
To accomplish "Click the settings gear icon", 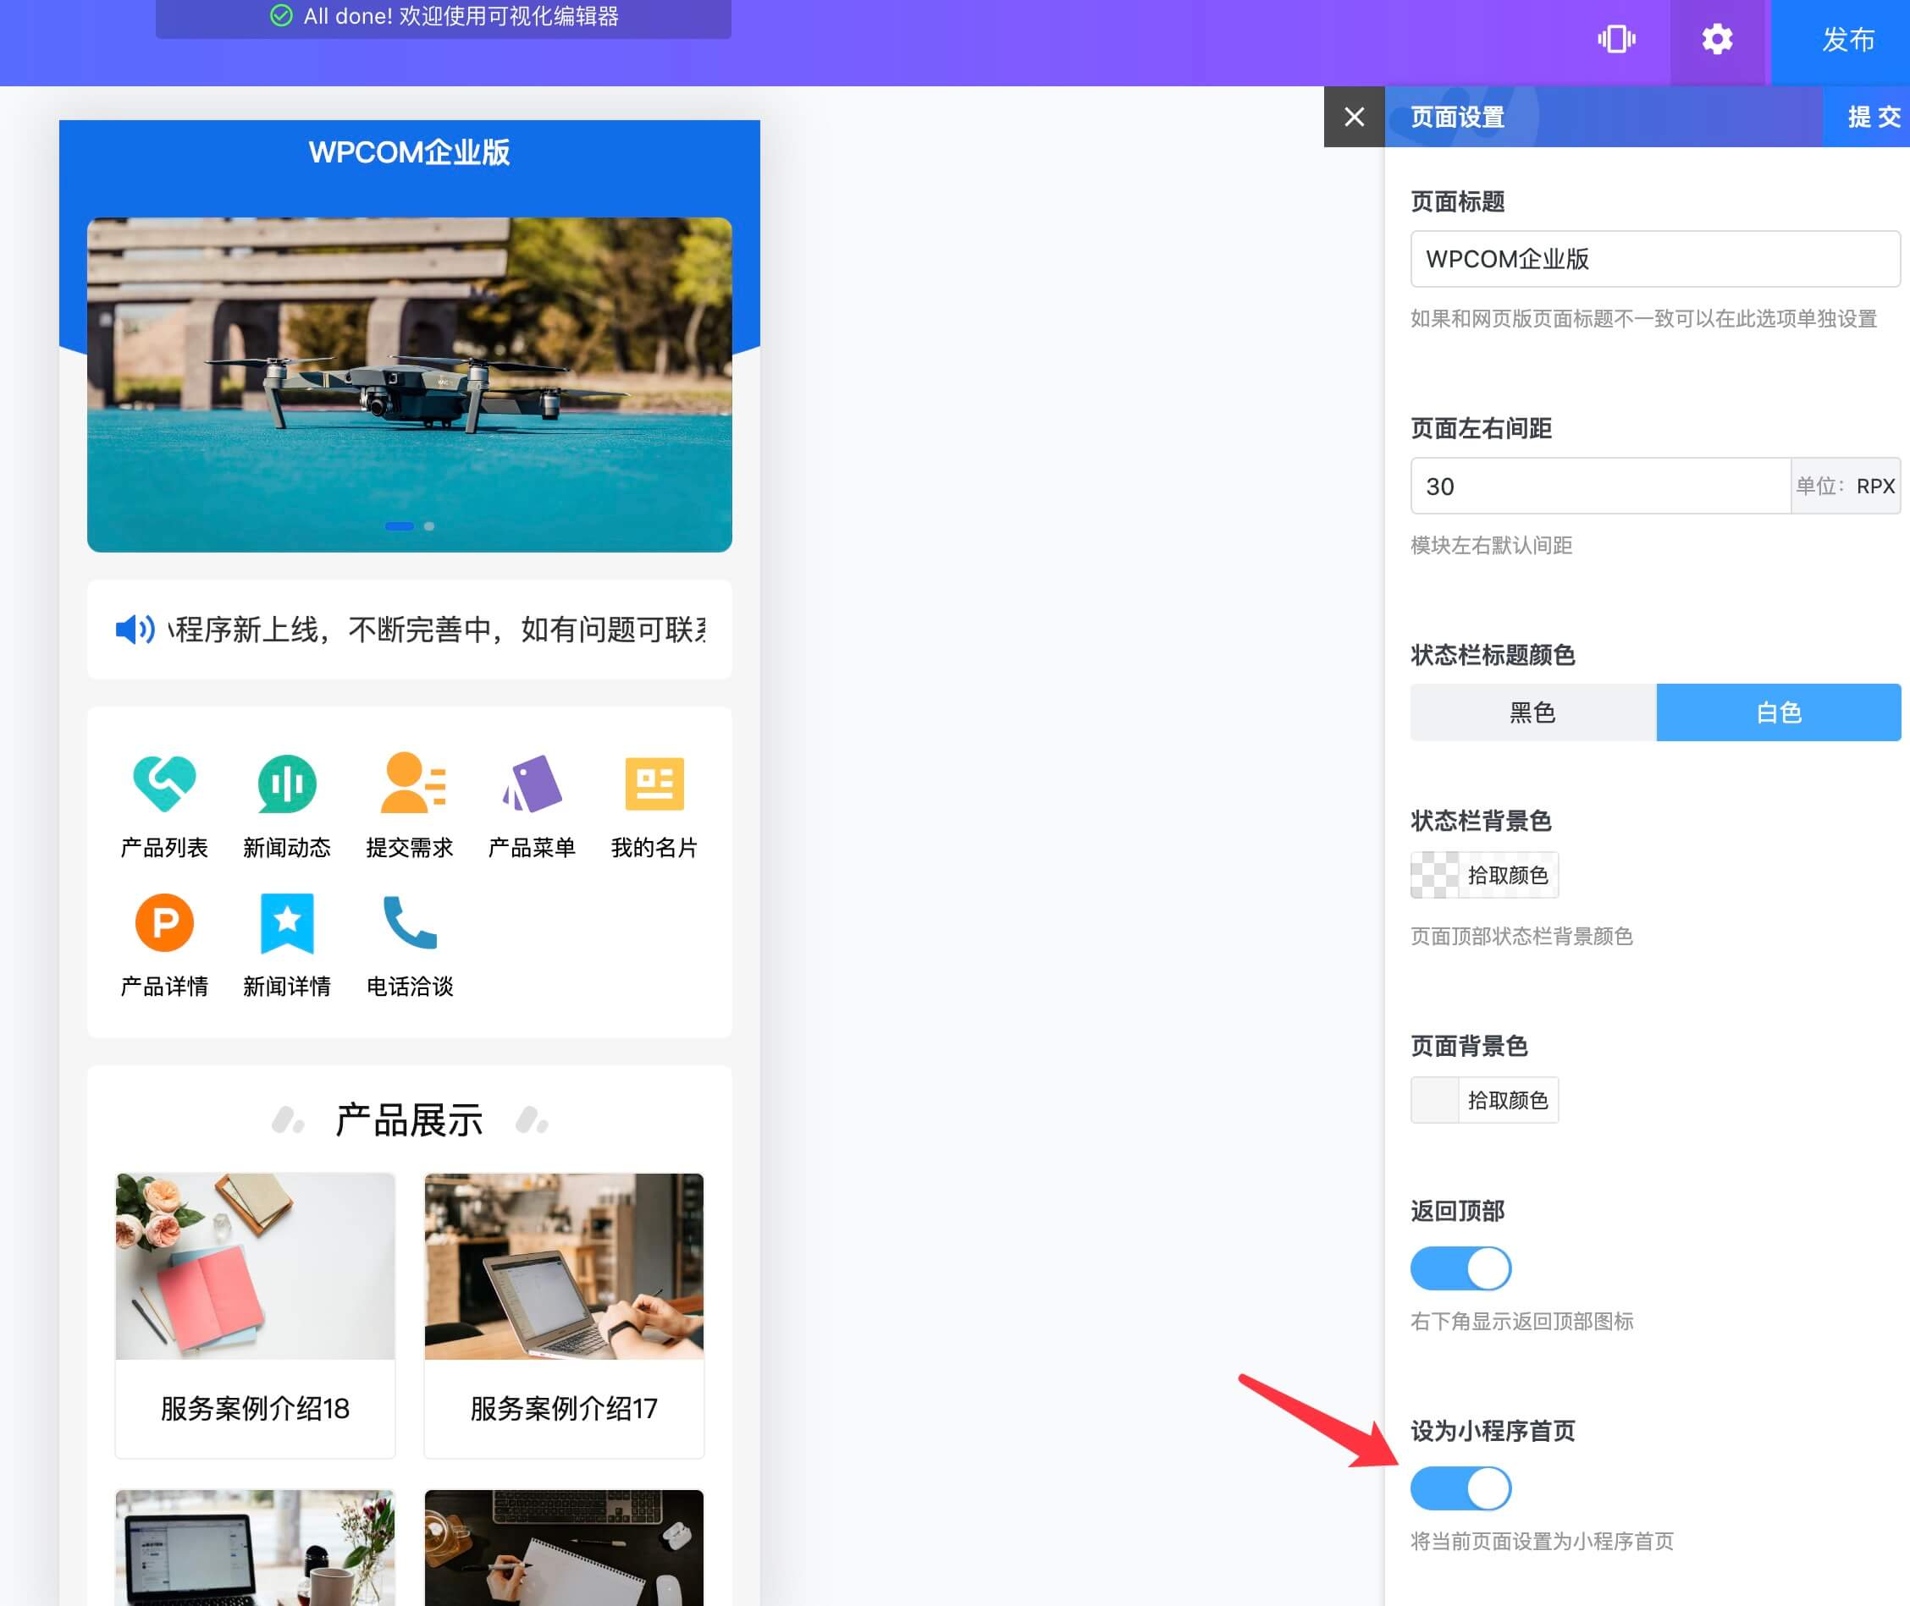I will (x=1717, y=39).
